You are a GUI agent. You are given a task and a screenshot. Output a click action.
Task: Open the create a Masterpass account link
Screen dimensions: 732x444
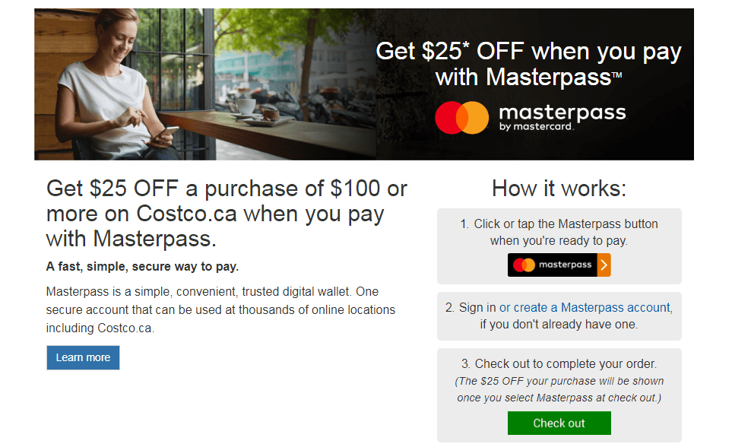(x=585, y=308)
